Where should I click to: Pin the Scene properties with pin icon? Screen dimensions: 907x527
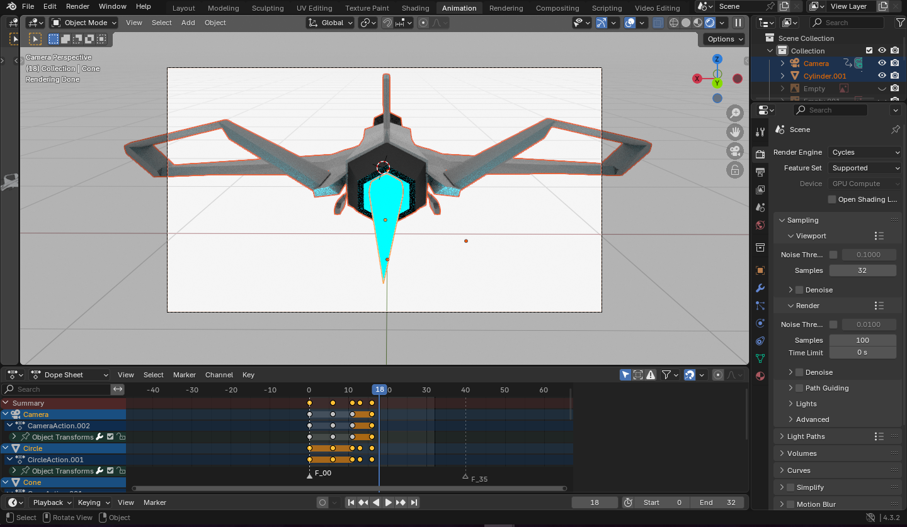(895, 130)
